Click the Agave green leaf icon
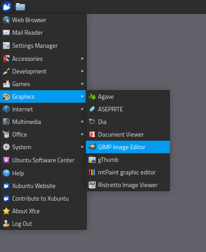This screenshot has width=206, height=252. point(92,96)
